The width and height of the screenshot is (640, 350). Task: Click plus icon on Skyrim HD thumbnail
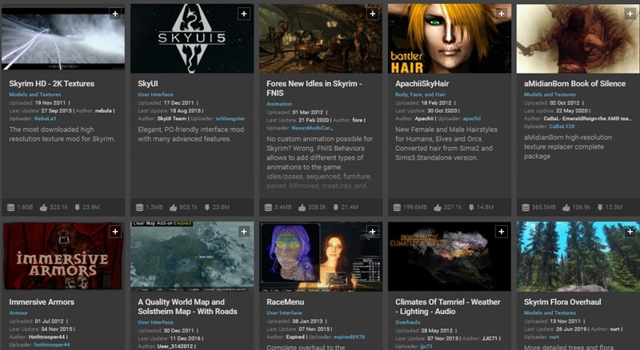(x=115, y=14)
